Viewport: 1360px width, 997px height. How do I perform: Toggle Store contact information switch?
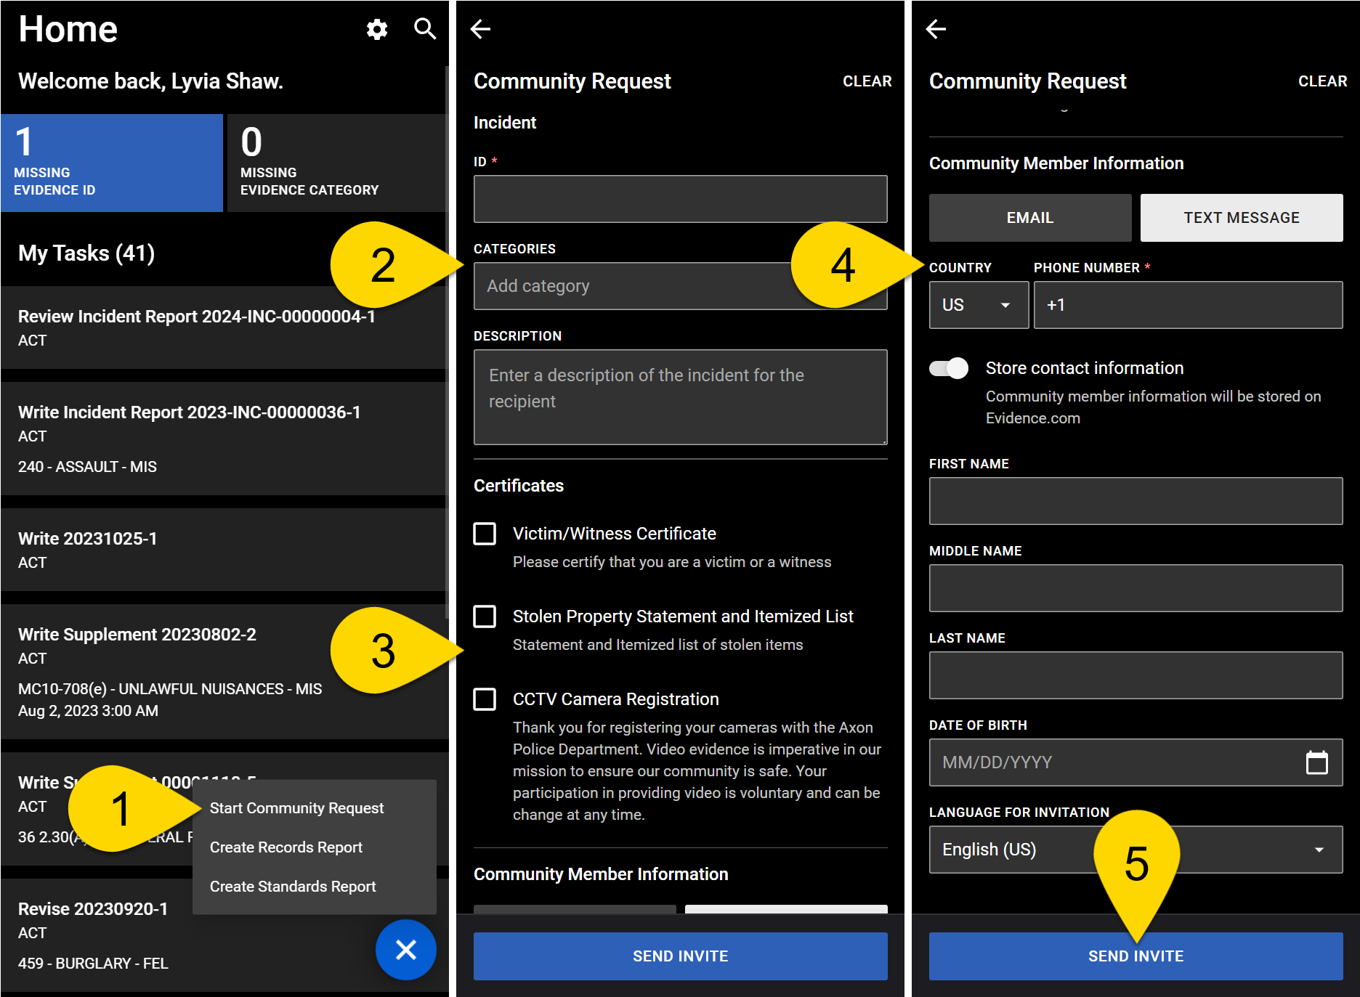click(949, 368)
